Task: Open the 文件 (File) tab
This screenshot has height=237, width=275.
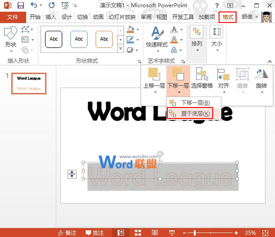Action: coord(13,17)
